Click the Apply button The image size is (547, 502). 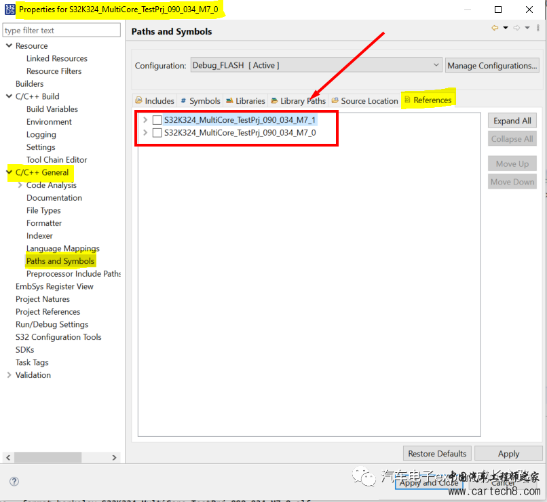coord(508,454)
